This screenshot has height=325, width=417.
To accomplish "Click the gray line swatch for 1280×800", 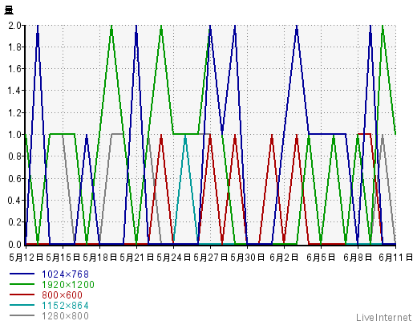I will [x=22, y=315].
